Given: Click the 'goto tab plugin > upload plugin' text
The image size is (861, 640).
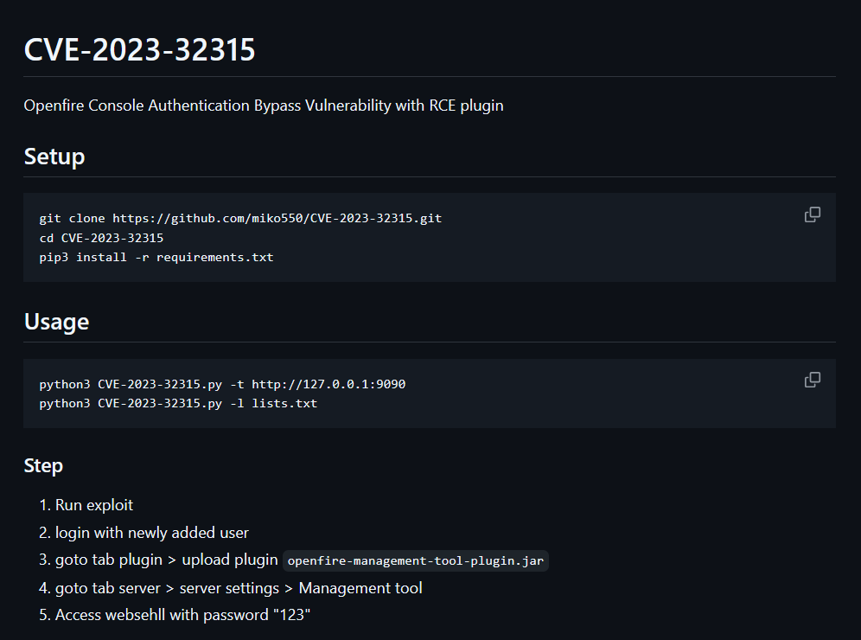Looking at the screenshot, I should 166,560.
